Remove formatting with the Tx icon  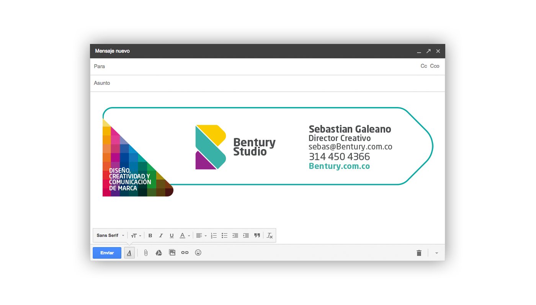tap(270, 235)
